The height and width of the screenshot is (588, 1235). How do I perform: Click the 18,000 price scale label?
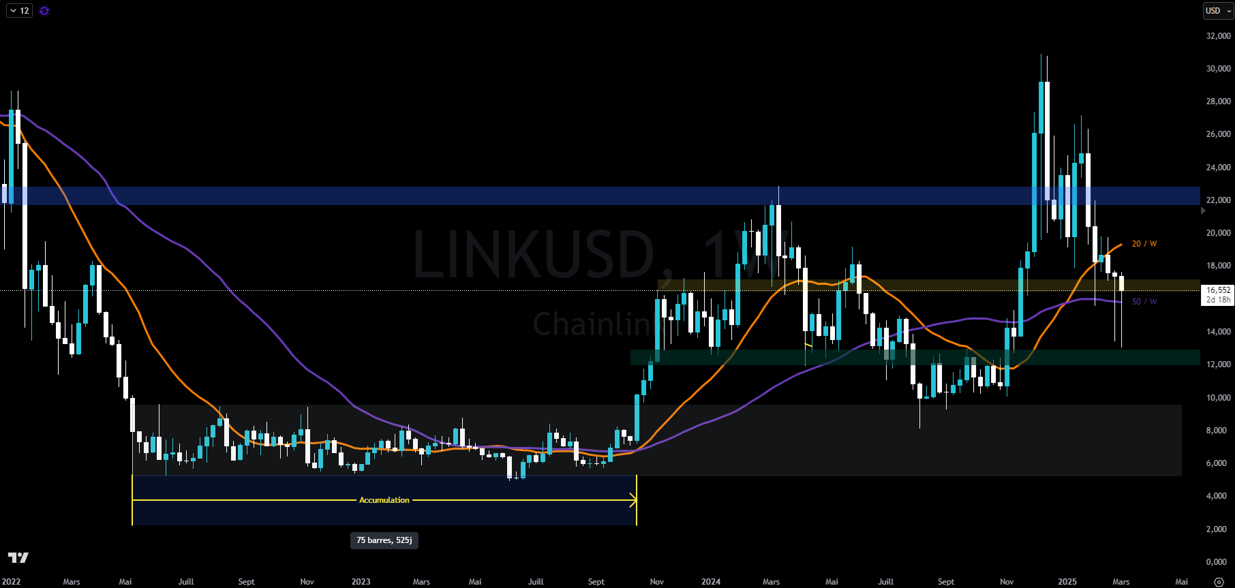tap(1219, 266)
